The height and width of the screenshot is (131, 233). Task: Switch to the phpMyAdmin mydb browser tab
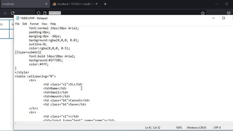tap(75, 4)
